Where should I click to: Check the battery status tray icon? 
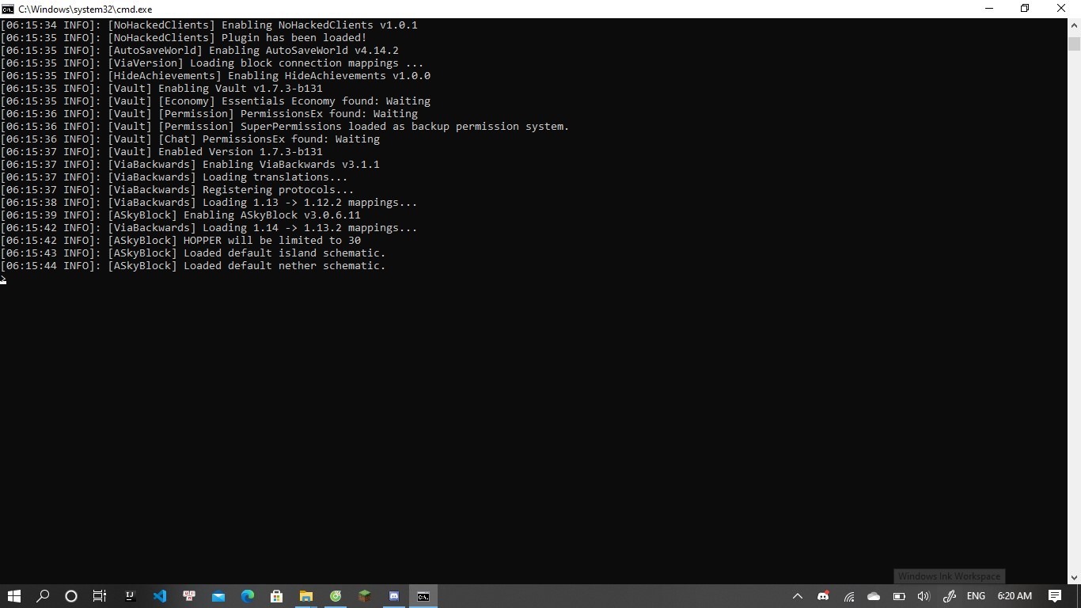pyautogui.click(x=899, y=596)
